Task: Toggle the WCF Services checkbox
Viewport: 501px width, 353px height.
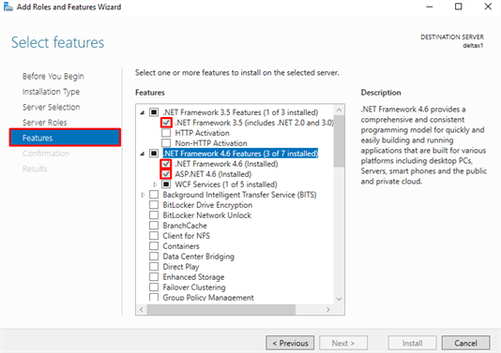Action: (x=166, y=184)
